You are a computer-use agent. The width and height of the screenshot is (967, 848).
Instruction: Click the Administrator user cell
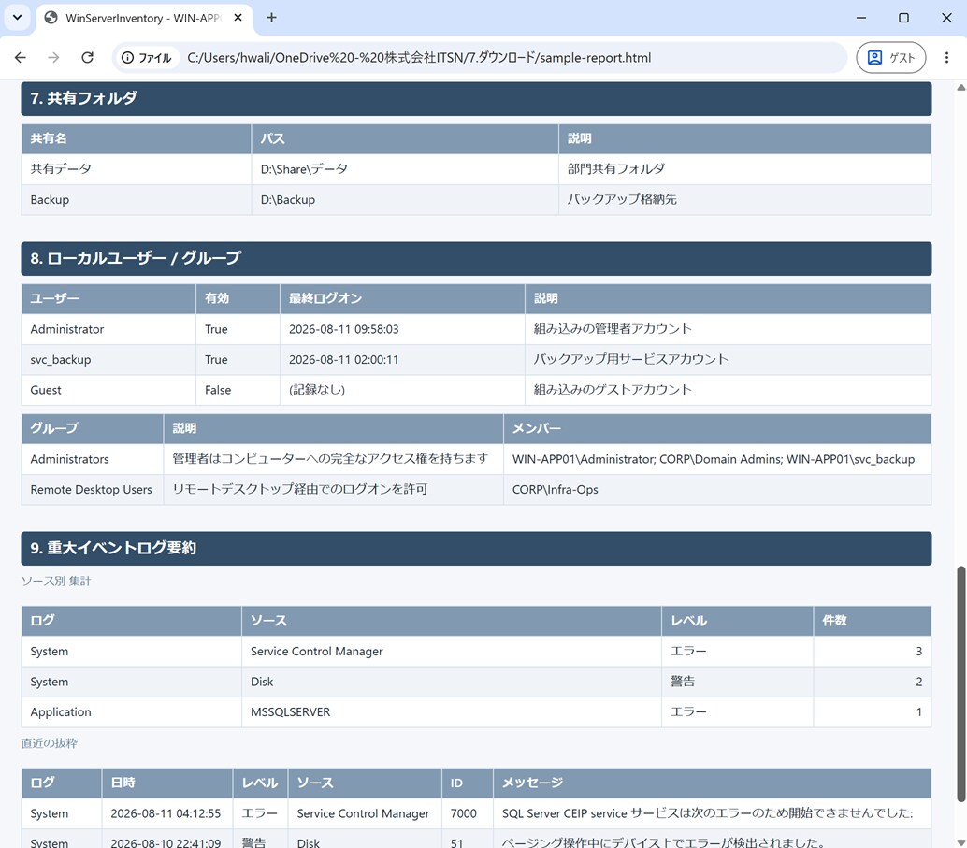pos(108,329)
